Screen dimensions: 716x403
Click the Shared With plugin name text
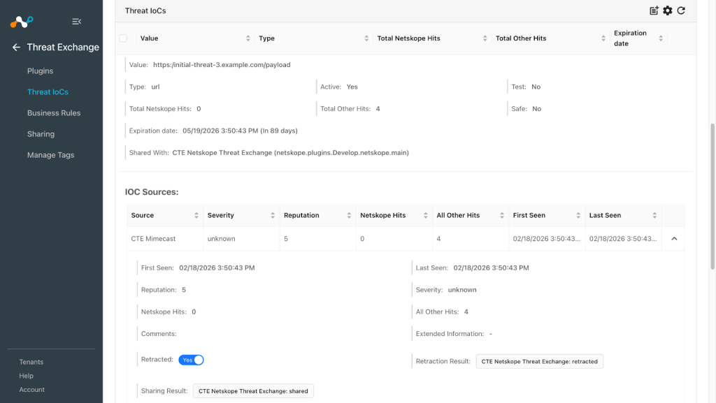pyautogui.click(x=290, y=153)
